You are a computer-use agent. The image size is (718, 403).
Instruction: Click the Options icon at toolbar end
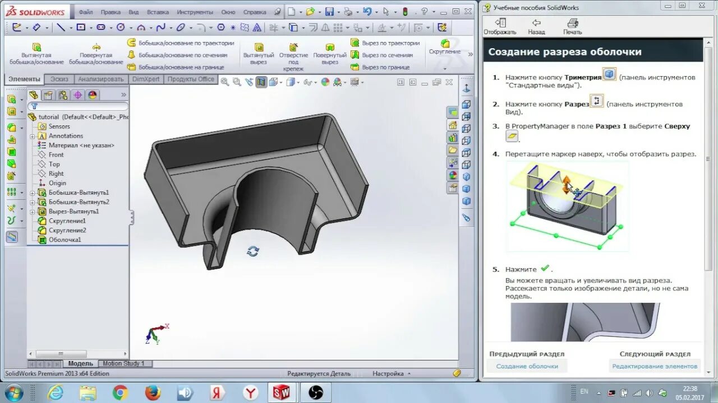(x=442, y=27)
